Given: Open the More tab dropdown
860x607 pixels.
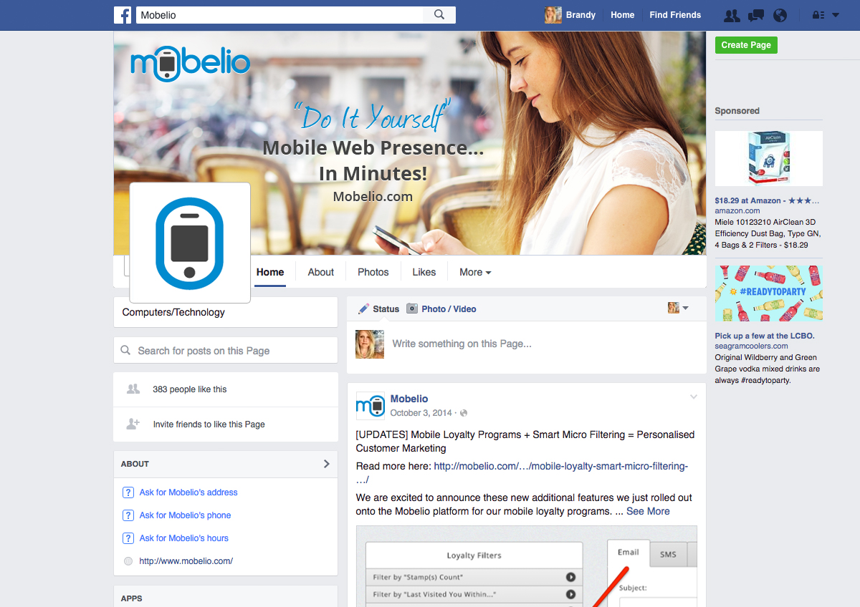Looking at the screenshot, I should [474, 272].
